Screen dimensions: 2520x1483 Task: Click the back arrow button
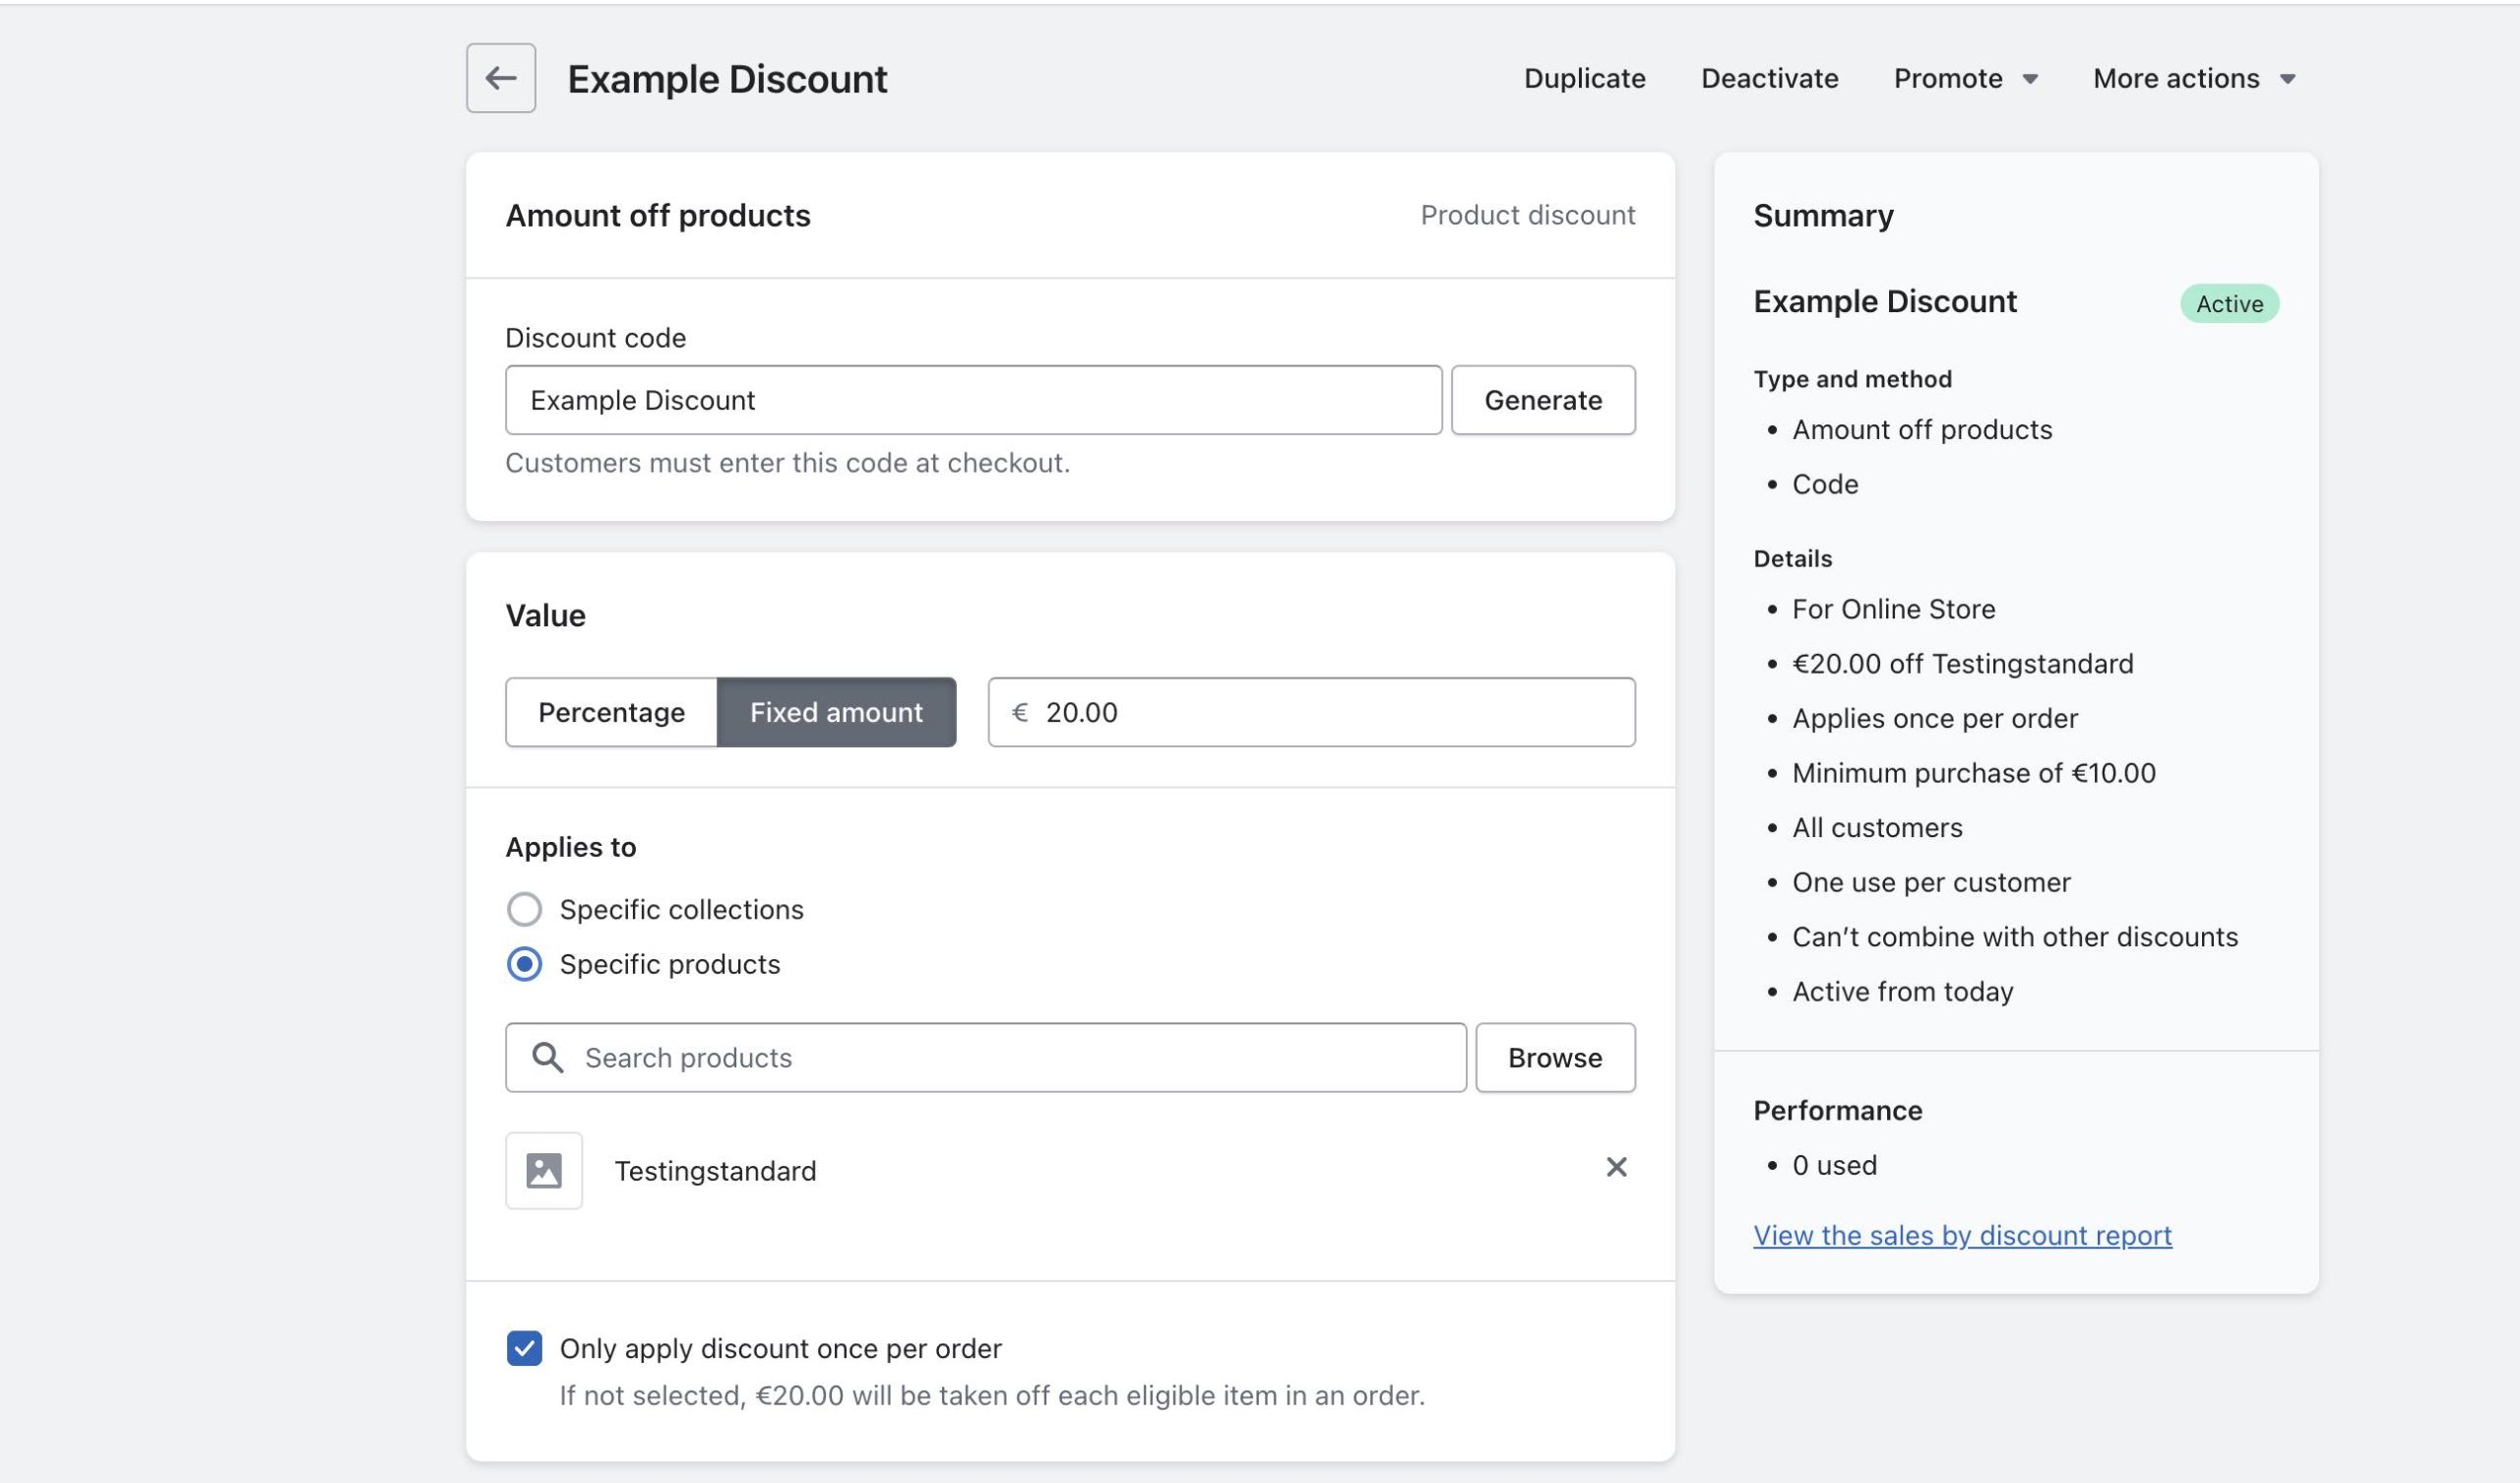click(x=500, y=78)
